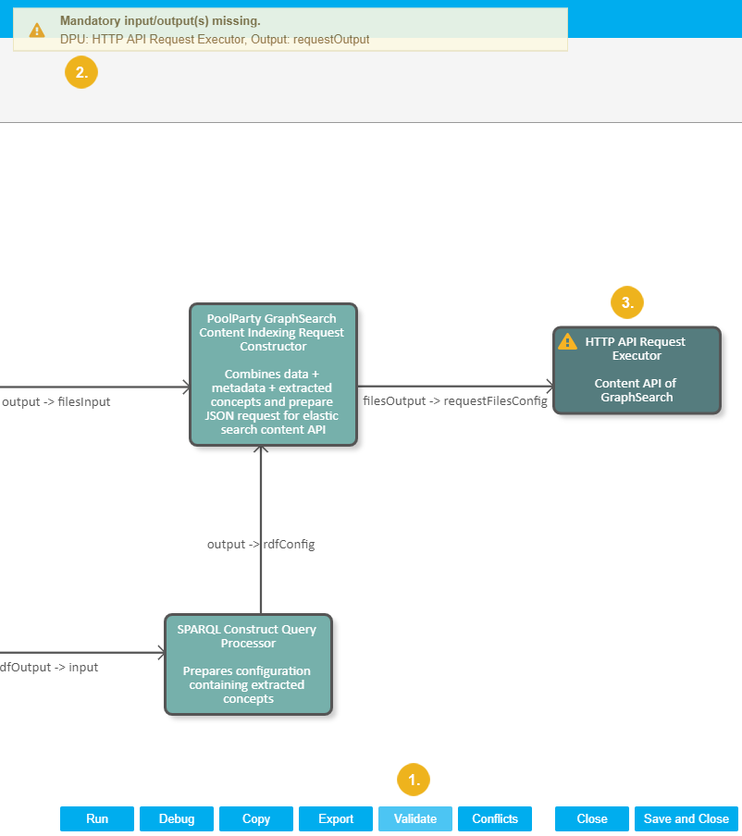Select the SPARQL Construct Query Processor node

(x=248, y=664)
